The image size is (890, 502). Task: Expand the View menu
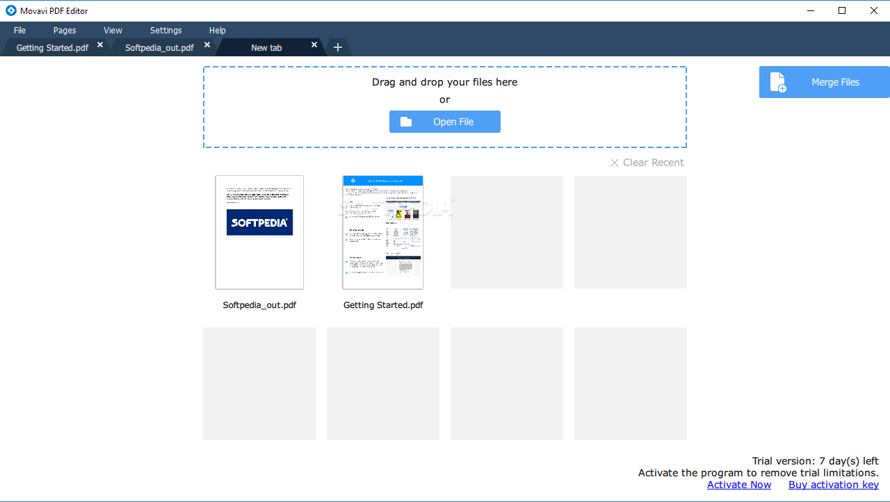(113, 31)
